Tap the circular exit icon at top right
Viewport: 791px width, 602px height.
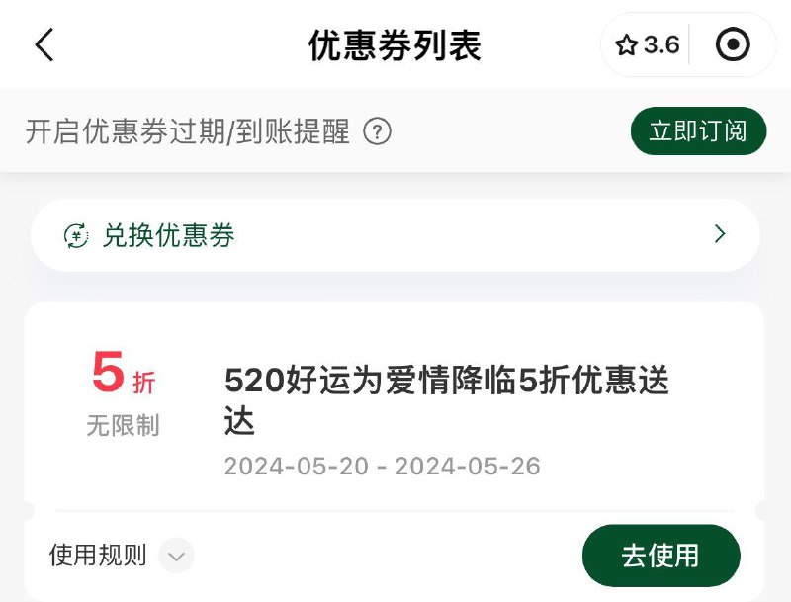[x=734, y=44]
